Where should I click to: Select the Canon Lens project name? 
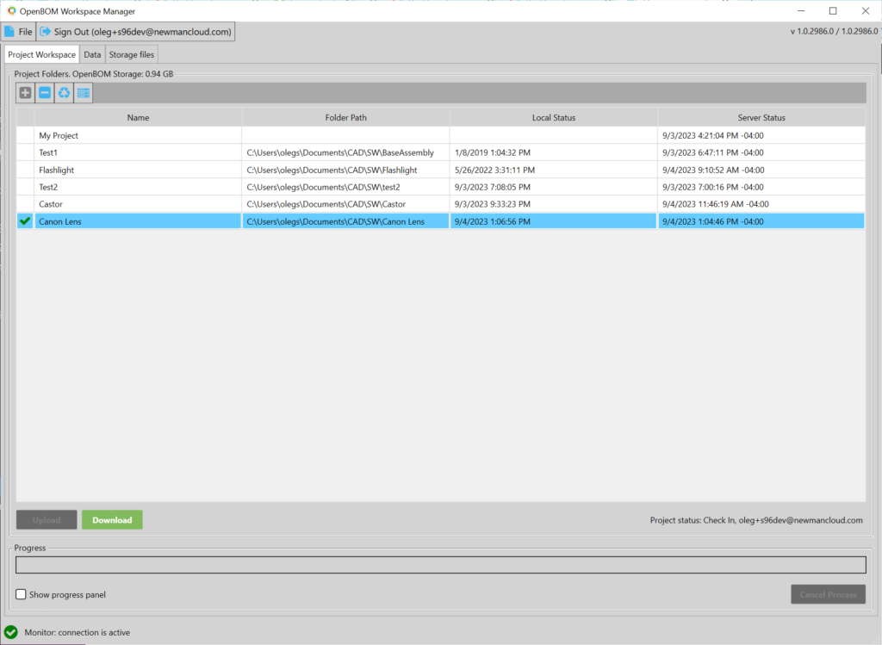pyautogui.click(x=60, y=221)
